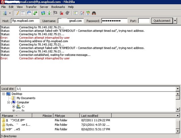
Task: Refresh the file and folder lists
Action: click(x=43, y=13)
